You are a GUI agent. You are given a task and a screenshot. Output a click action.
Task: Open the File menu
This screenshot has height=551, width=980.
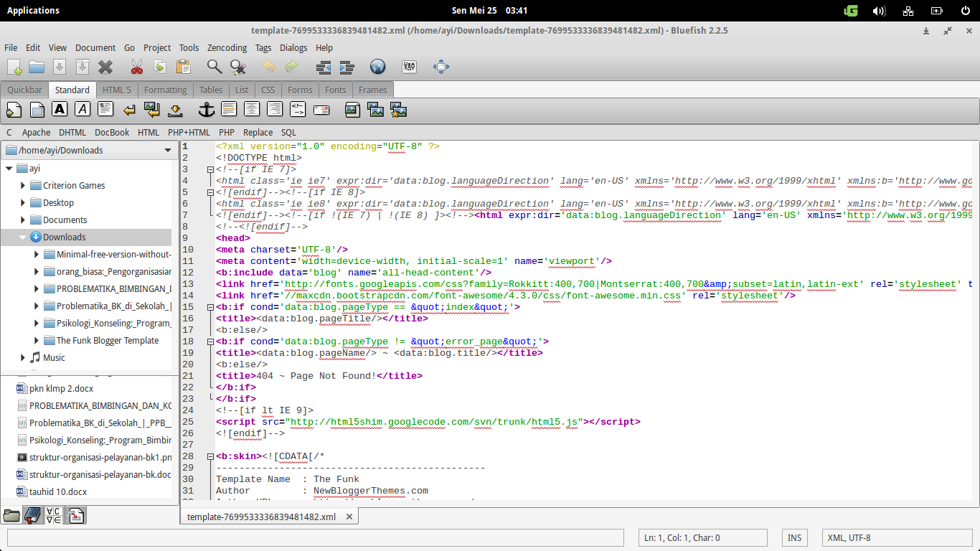tap(11, 48)
